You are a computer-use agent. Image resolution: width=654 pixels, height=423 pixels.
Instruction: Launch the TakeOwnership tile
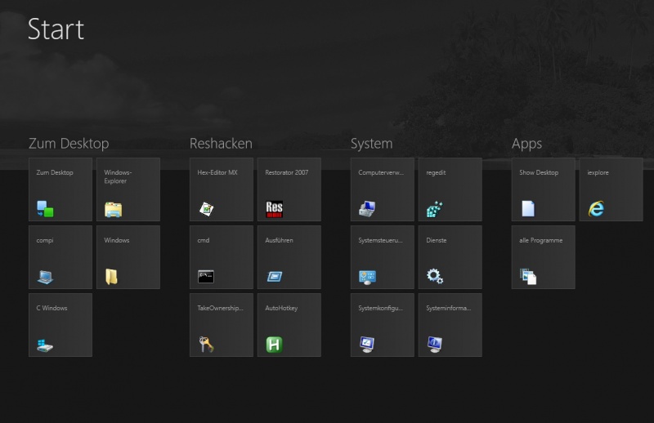coord(222,325)
